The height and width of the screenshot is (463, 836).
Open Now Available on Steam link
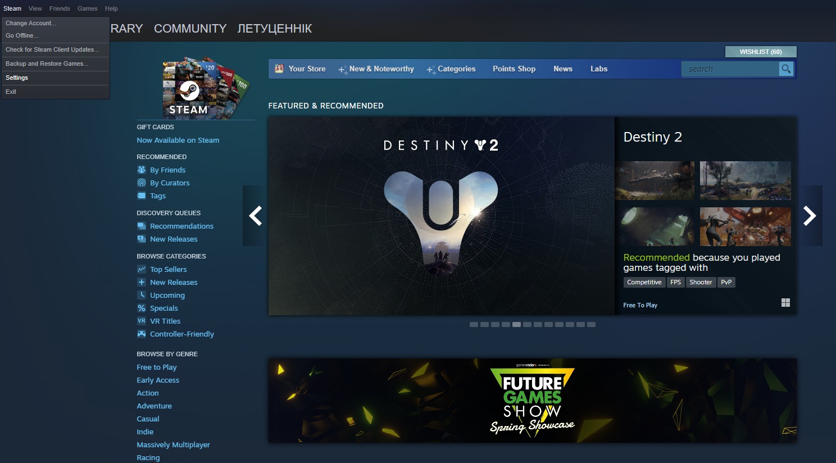click(x=178, y=140)
